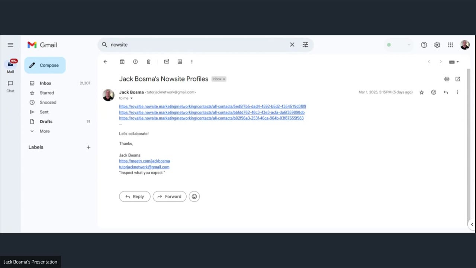Click the search magnifier icon

104,45
